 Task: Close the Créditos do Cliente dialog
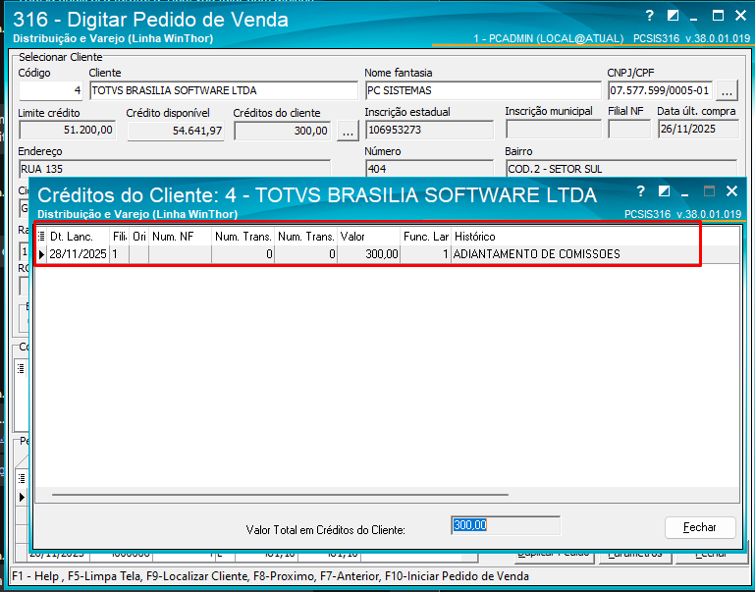coord(731,191)
